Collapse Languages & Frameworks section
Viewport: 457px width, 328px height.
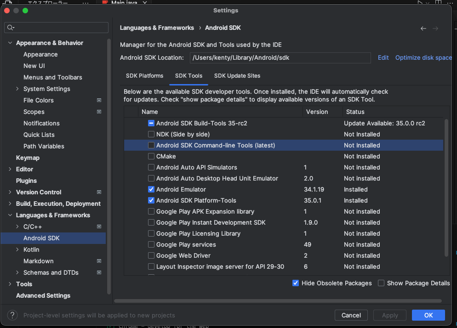[x=10, y=215]
